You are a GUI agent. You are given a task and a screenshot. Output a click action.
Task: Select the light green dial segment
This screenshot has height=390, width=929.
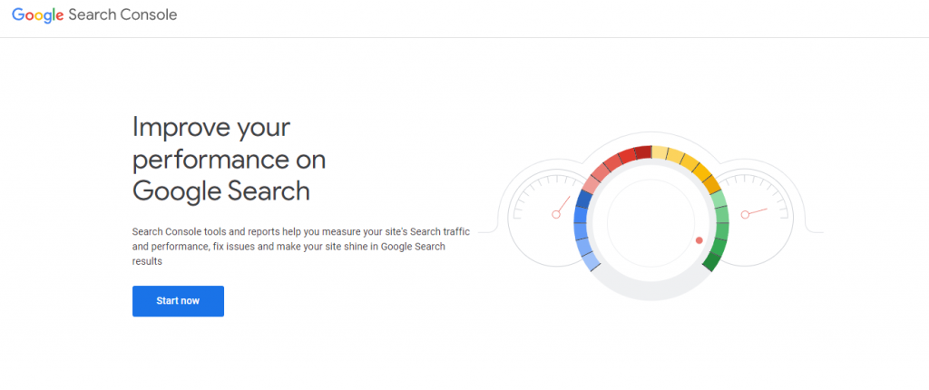coord(719,200)
